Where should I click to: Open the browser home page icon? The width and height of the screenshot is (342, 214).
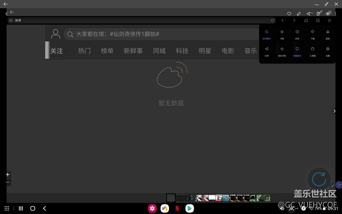click(306, 21)
